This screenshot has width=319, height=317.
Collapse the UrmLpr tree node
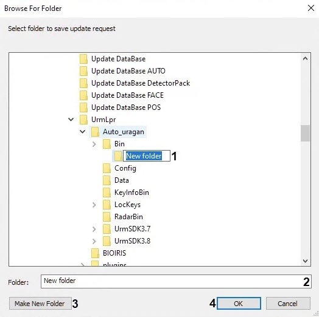[x=71, y=120]
